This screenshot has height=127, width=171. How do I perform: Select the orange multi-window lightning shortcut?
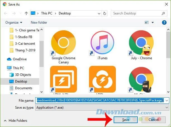click(64, 79)
